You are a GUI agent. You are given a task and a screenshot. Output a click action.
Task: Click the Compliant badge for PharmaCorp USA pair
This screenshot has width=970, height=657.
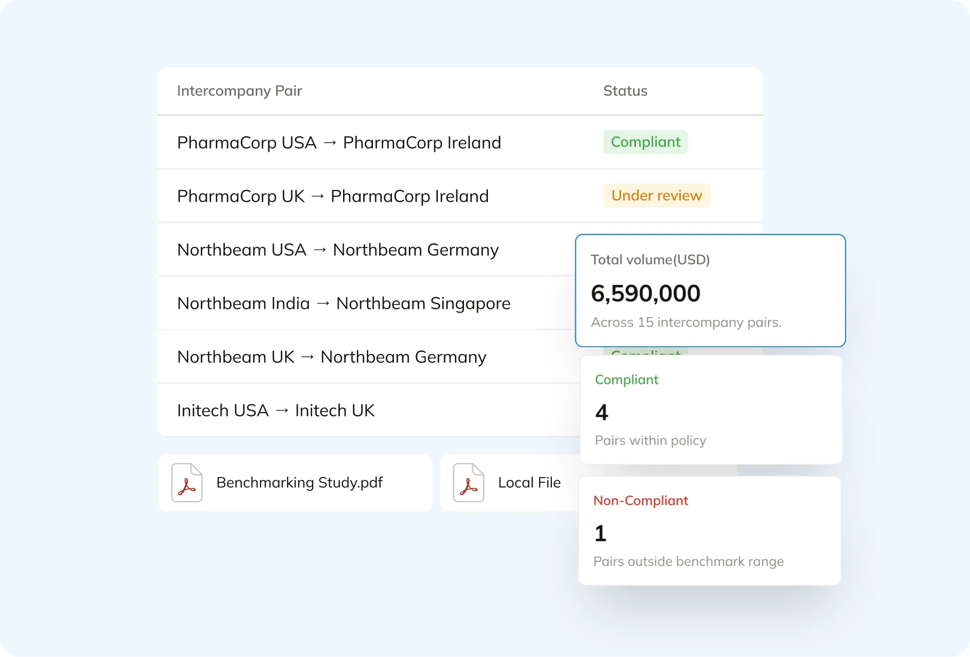(646, 142)
